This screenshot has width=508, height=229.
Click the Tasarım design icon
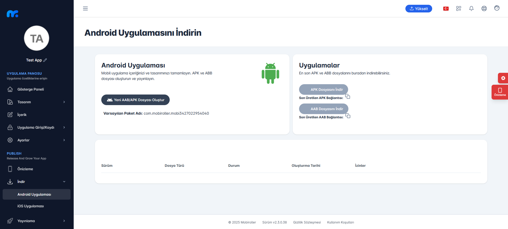coord(10,102)
